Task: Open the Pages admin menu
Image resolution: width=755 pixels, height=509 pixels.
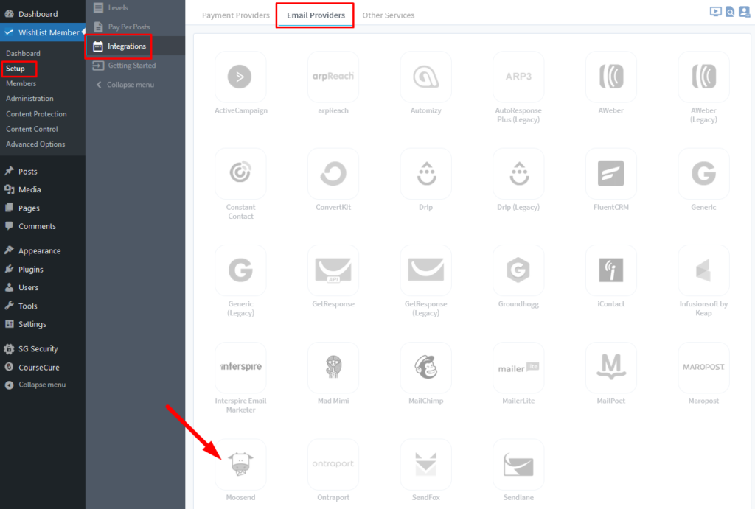Action: [42, 208]
